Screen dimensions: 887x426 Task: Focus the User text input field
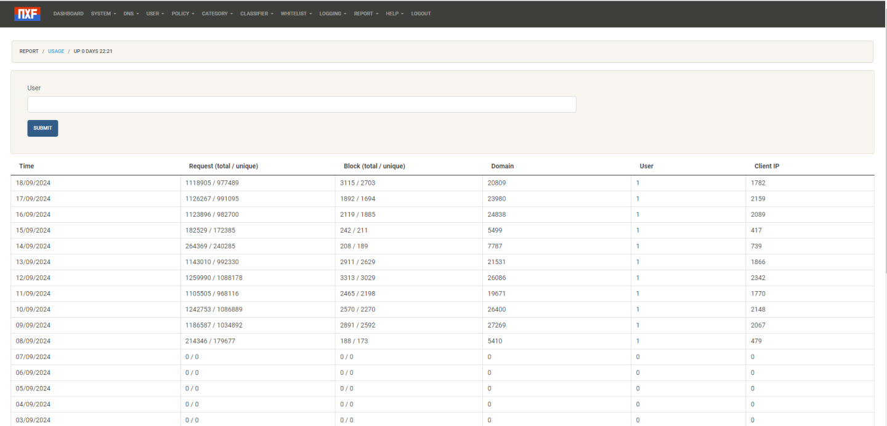point(302,105)
